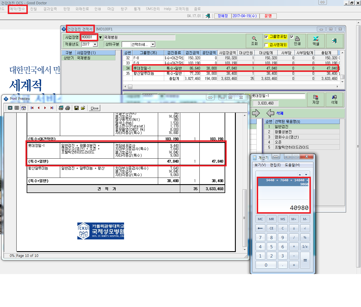The width and height of the screenshot is (361, 307).
Task: Click the 삭제 delete icon button
Action: 334,99
